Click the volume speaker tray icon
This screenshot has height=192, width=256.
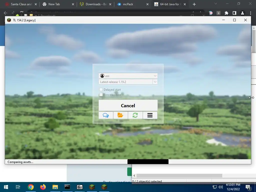(x=221, y=187)
